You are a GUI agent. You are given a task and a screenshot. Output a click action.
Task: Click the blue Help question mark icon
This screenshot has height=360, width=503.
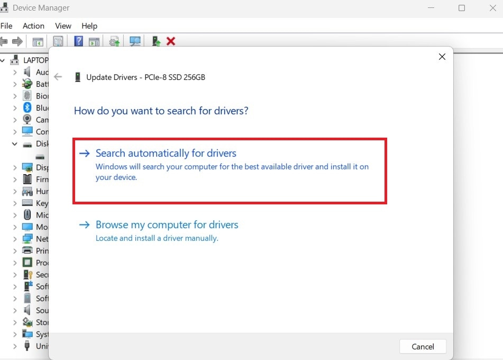pyautogui.click(x=78, y=41)
